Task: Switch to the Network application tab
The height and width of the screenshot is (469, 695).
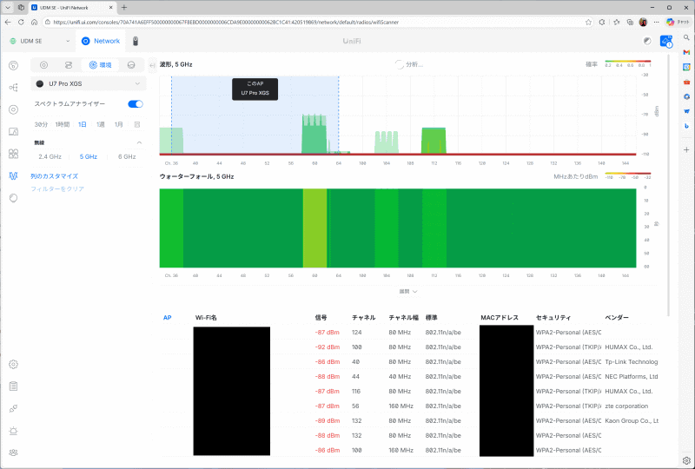Action: pos(101,41)
